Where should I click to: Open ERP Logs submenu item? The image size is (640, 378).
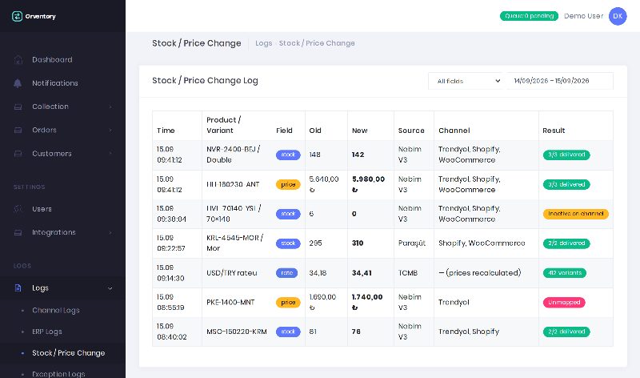[x=47, y=332]
